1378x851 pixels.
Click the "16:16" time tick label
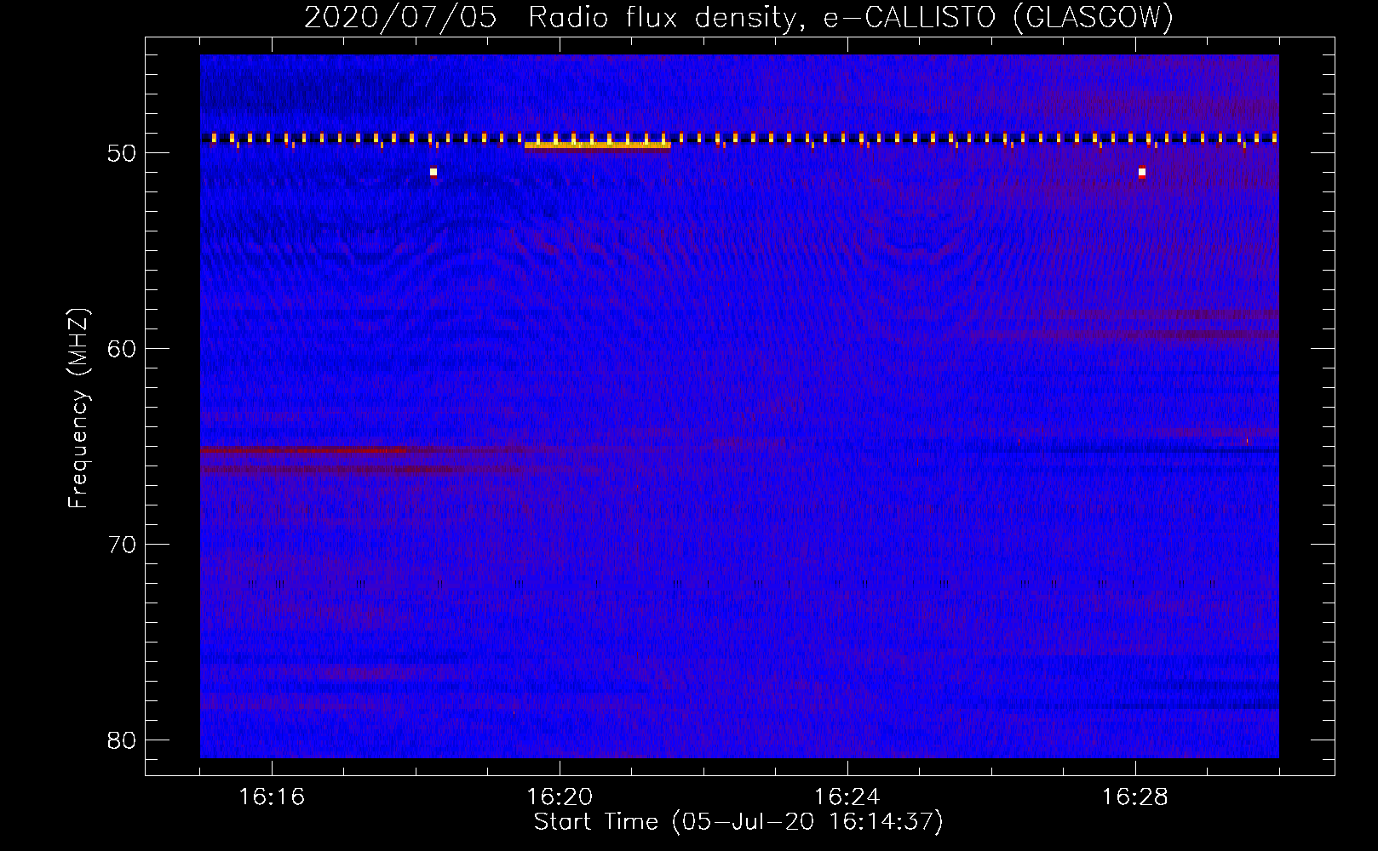coord(272,797)
